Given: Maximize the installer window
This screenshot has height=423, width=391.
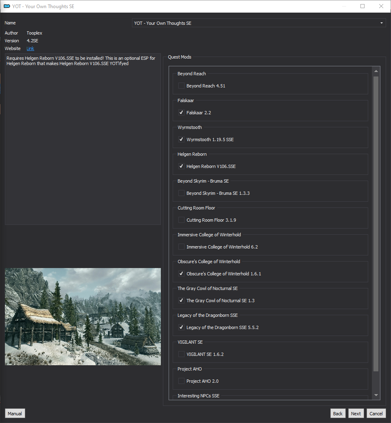Looking at the screenshot, I should point(362,6).
